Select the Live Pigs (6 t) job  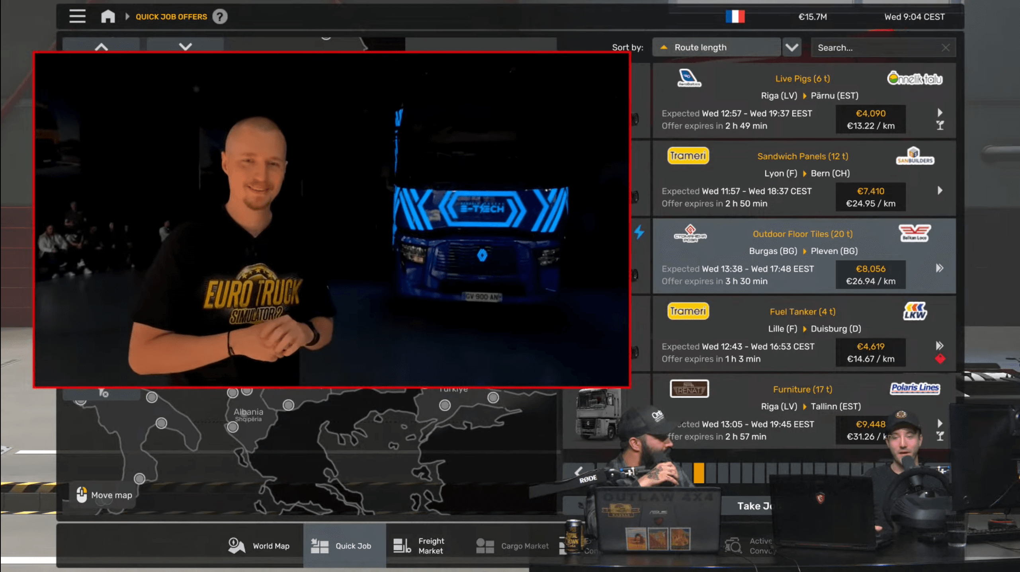804,101
